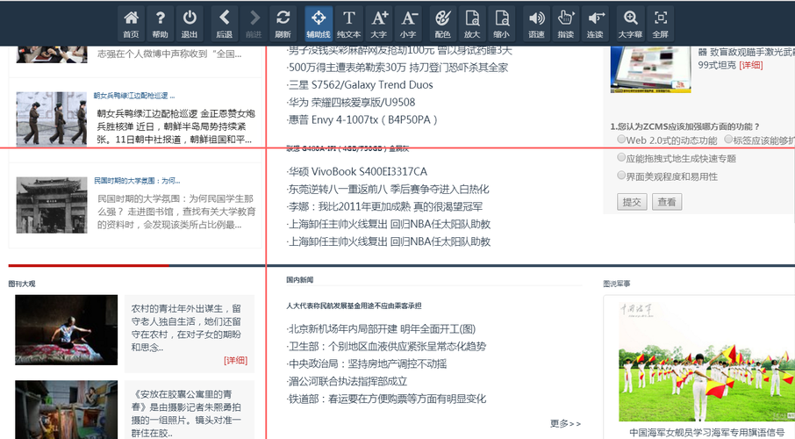This screenshot has width=795, height=439.
Task: Enable 指读 point-to-read mode
Action: [x=566, y=24]
